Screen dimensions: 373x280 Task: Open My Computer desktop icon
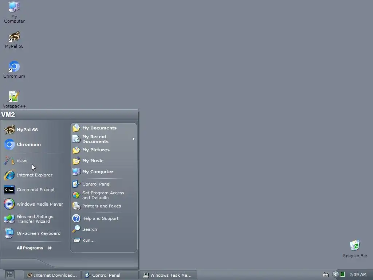[14, 12]
